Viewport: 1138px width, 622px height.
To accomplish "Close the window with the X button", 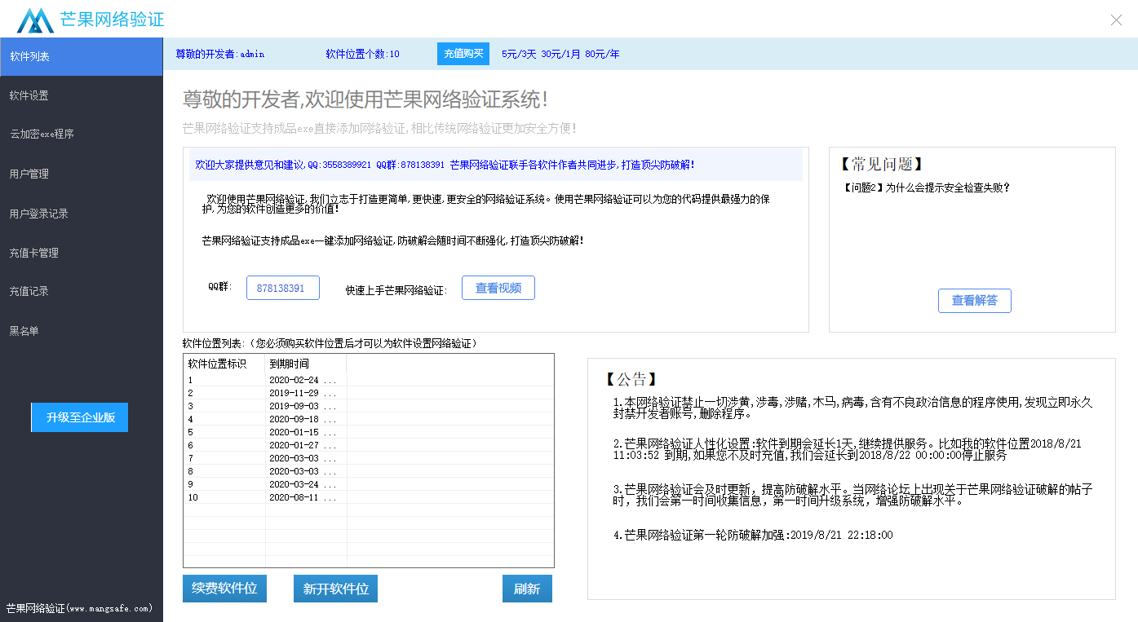I will tap(1116, 20).
